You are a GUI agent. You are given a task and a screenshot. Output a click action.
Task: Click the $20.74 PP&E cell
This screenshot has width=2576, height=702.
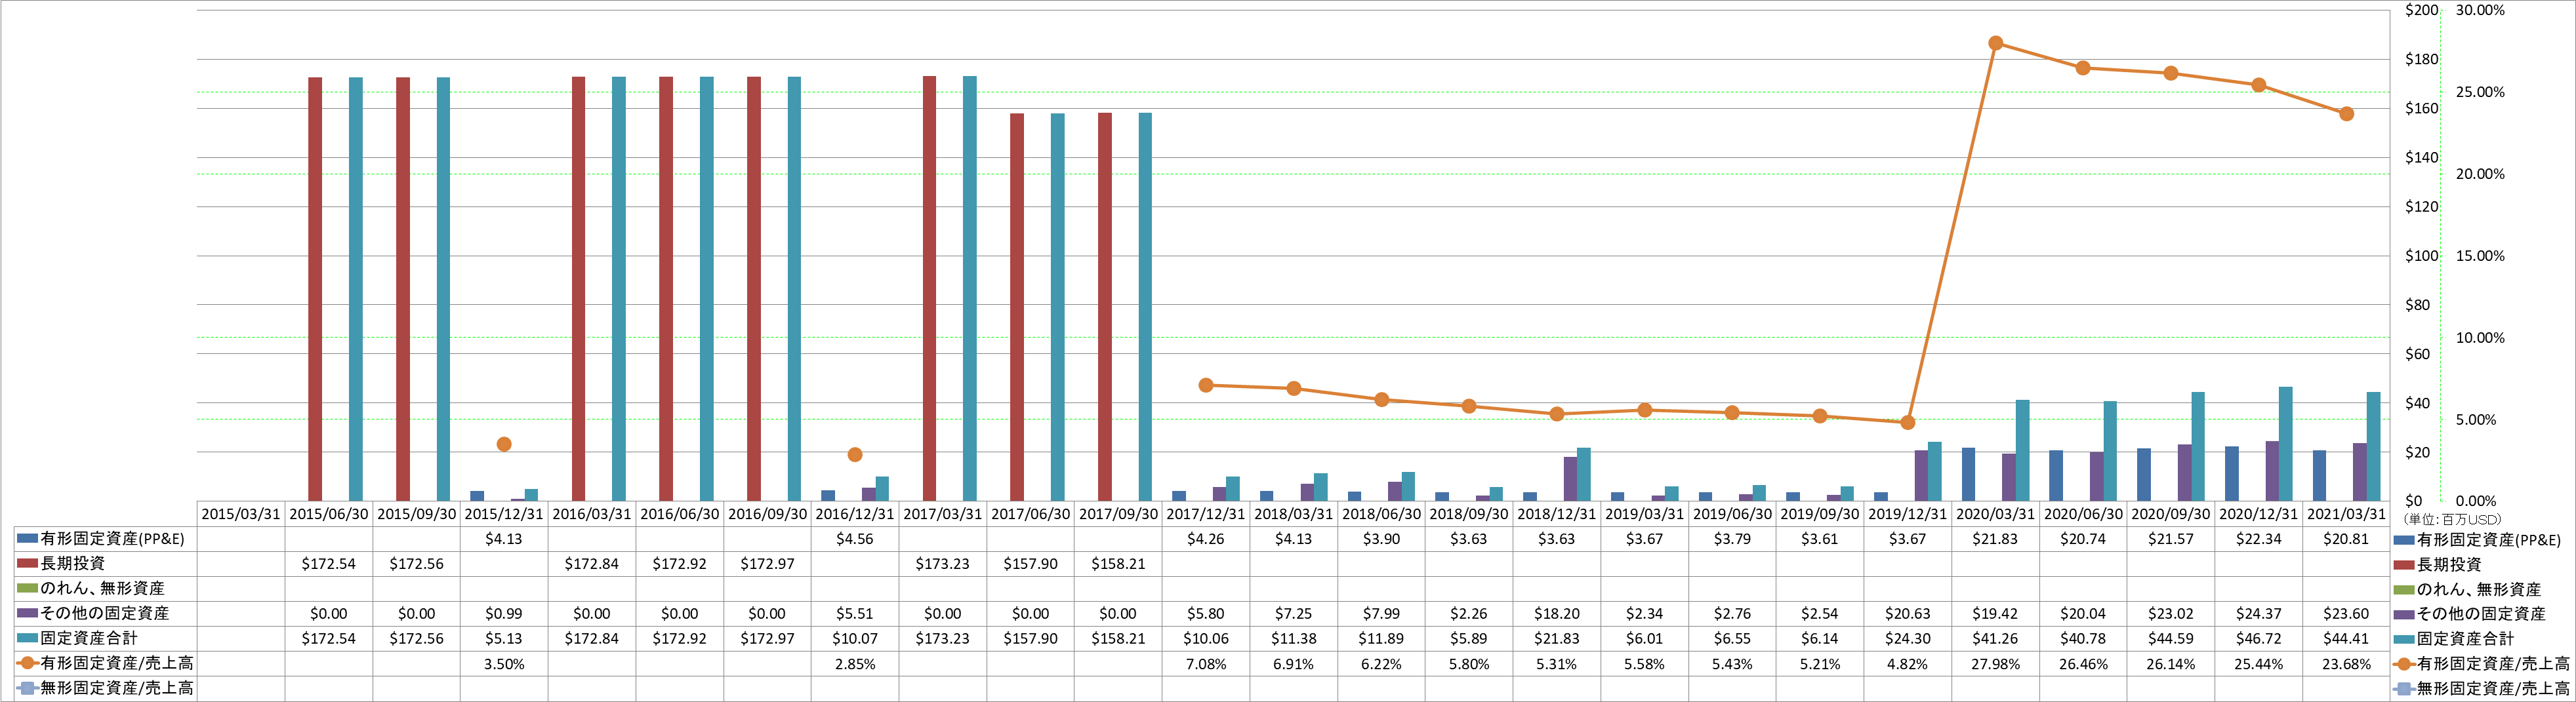[2083, 538]
